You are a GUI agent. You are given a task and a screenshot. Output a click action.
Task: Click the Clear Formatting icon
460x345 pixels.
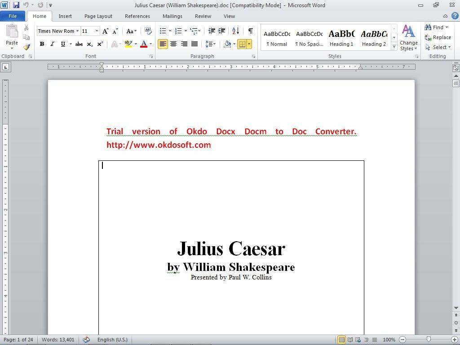tap(148, 31)
